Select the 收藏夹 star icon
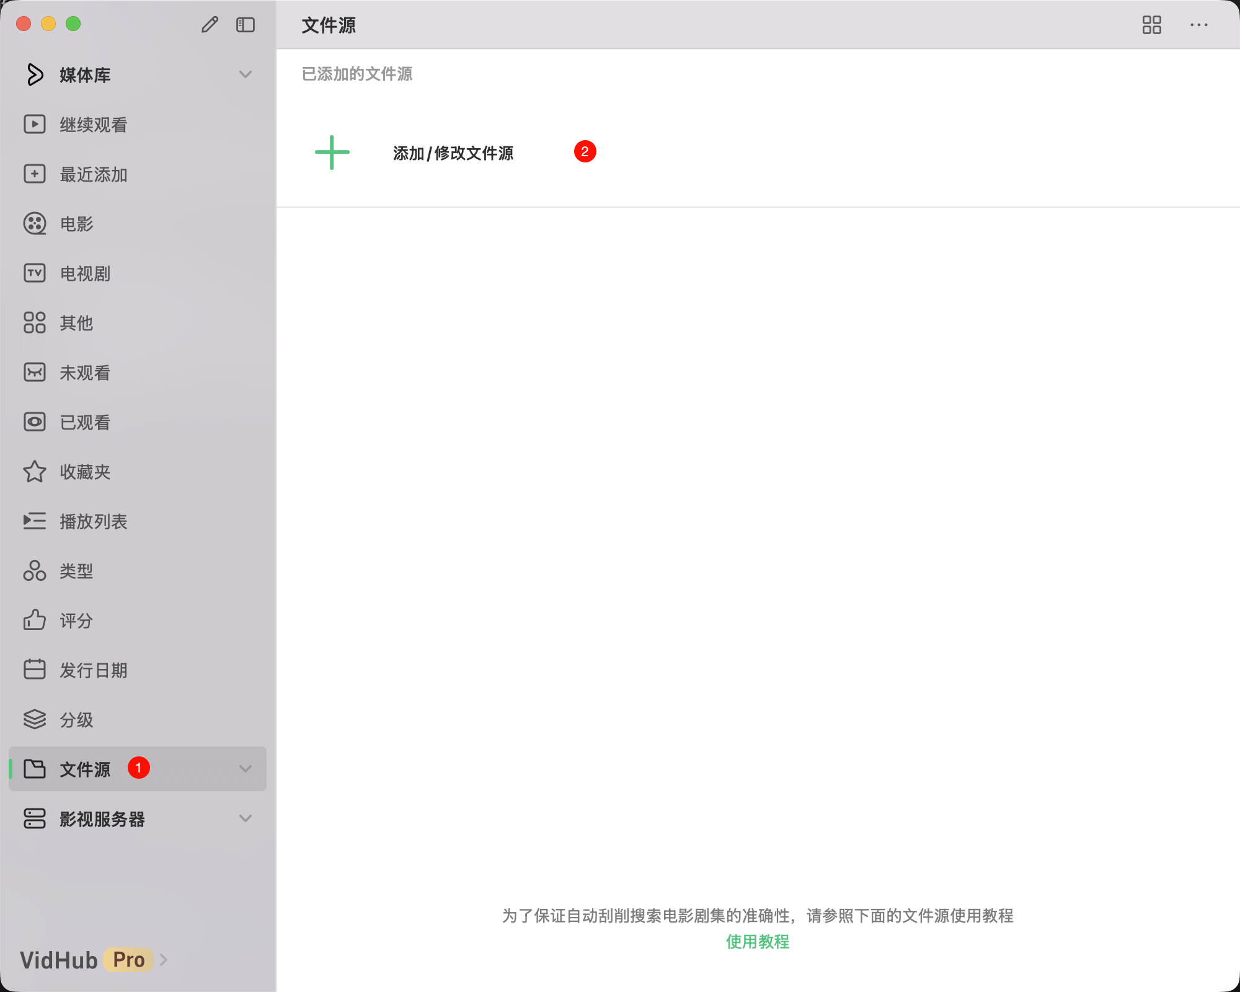The width and height of the screenshot is (1240, 992). tap(35, 472)
